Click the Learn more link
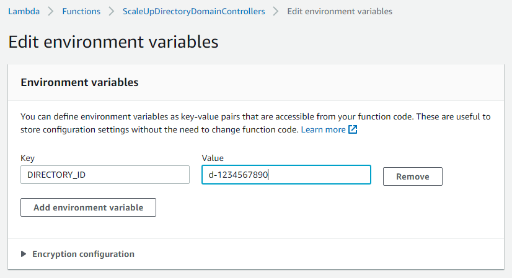Screen dimensions: 512x278 point(323,130)
